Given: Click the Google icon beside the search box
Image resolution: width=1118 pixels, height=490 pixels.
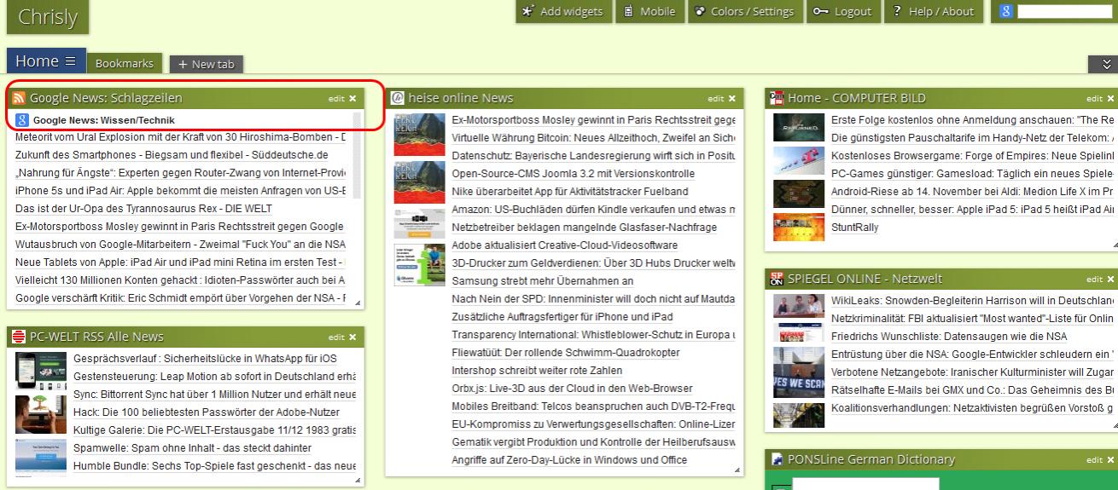Looking at the screenshot, I should pyautogui.click(x=1006, y=11).
